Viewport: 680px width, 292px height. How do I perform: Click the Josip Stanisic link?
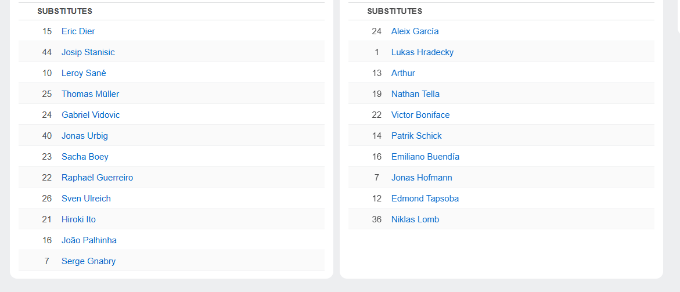[88, 52]
